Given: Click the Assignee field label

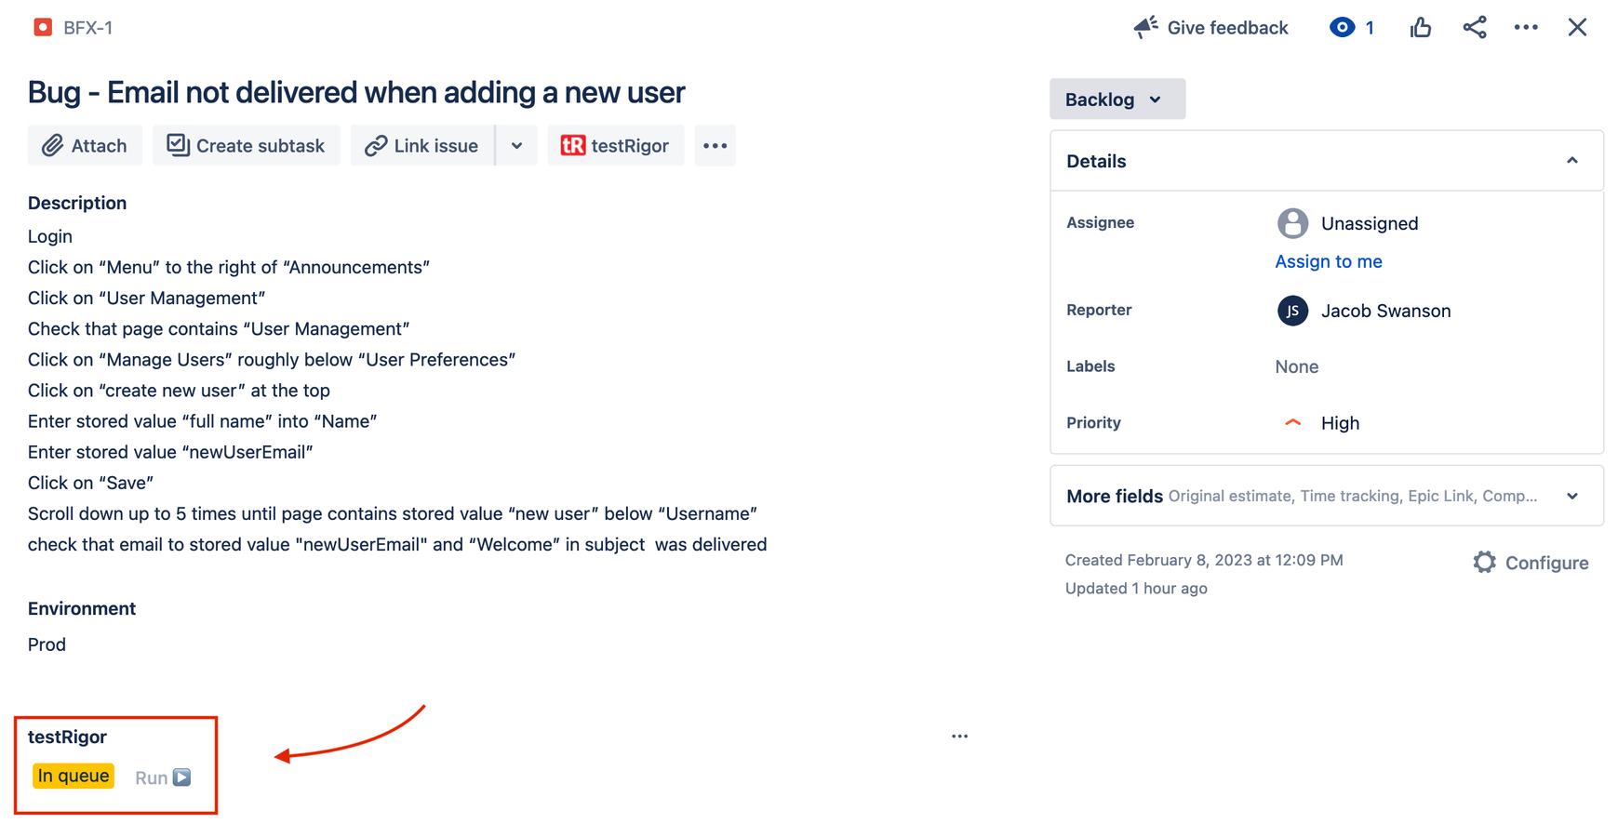Looking at the screenshot, I should tap(1100, 222).
